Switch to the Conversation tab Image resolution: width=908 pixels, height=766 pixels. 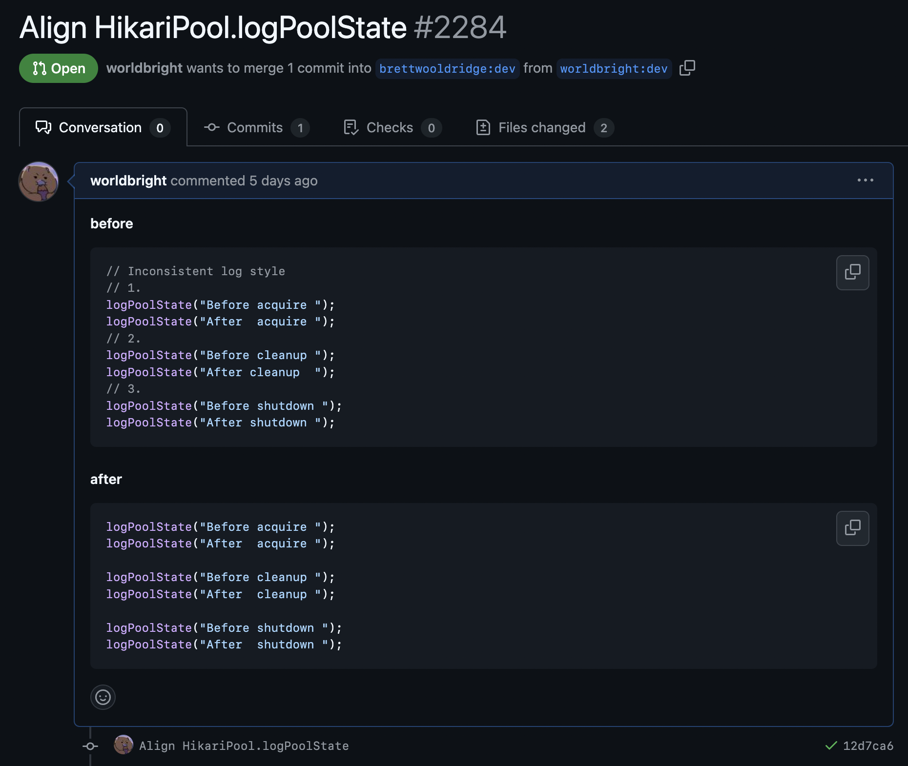click(x=103, y=127)
